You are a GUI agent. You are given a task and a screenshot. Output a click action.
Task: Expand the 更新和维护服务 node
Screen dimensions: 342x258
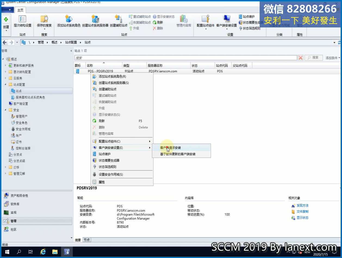pyautogui.click(x=5, y=65)
